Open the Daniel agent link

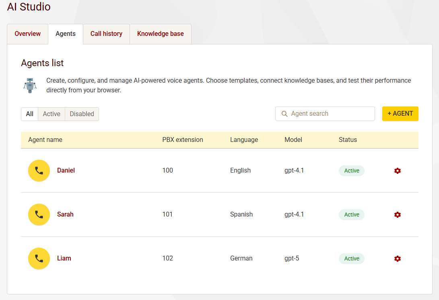click(66, 171)
